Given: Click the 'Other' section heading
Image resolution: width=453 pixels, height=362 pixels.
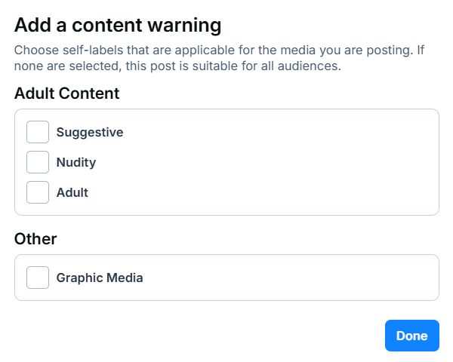Looking at the screenshot, I should 35,239.
